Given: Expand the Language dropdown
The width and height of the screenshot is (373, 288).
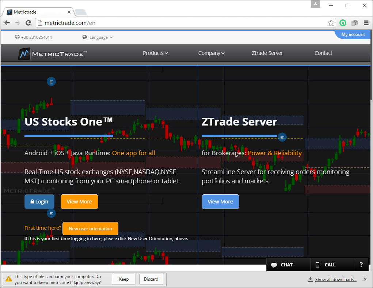Looking at the screenshot, I should tap(98, 37).
